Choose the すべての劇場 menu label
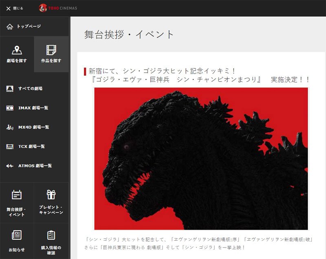Image resolution: width=326 pixels, height=259 pixels. [x=30, y=88]
